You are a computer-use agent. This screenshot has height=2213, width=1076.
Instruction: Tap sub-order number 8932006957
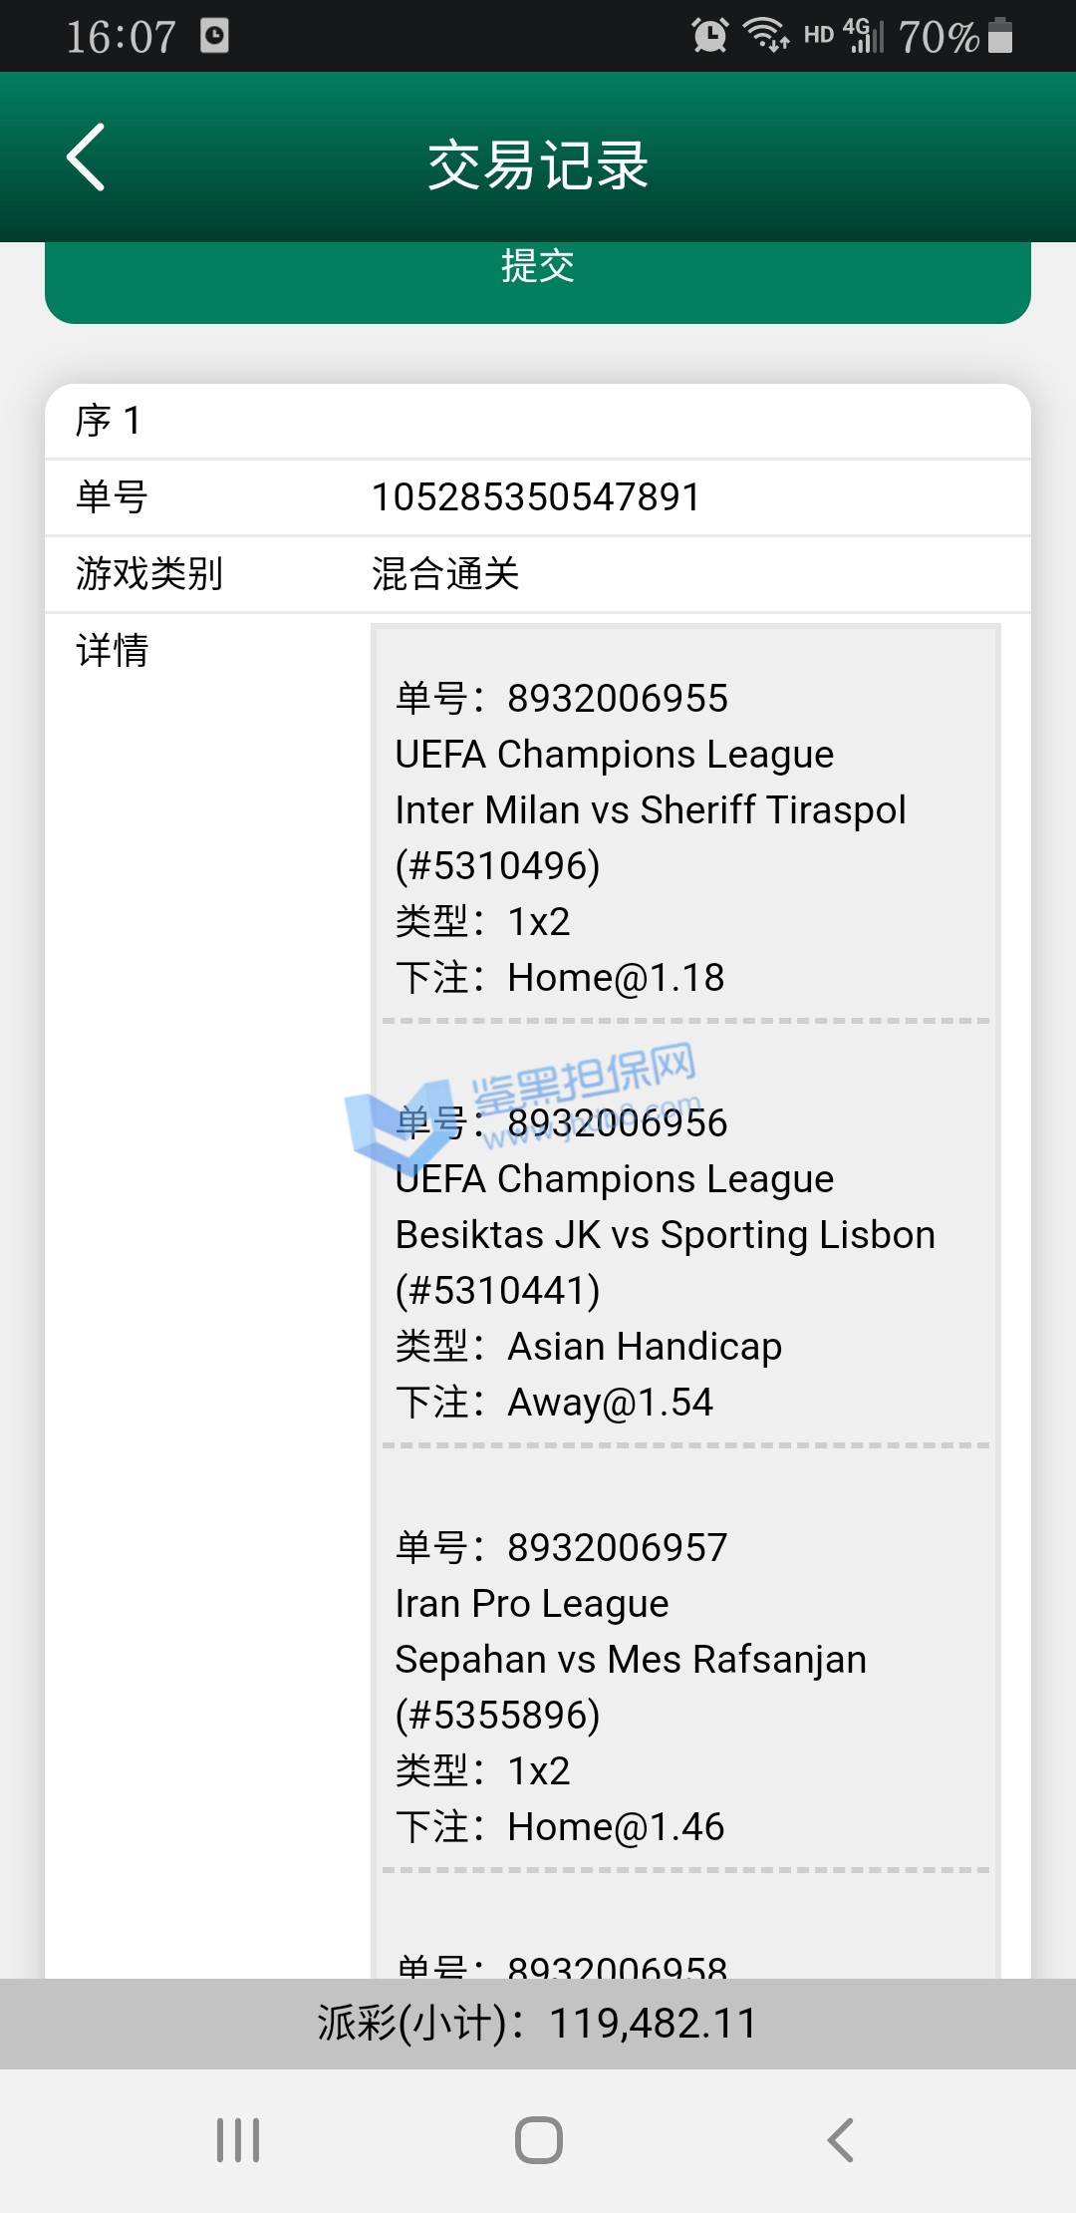[x=617, y=1548]
